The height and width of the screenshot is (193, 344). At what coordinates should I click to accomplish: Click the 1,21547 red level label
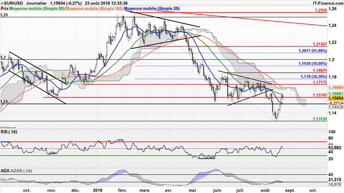(320, 44)
